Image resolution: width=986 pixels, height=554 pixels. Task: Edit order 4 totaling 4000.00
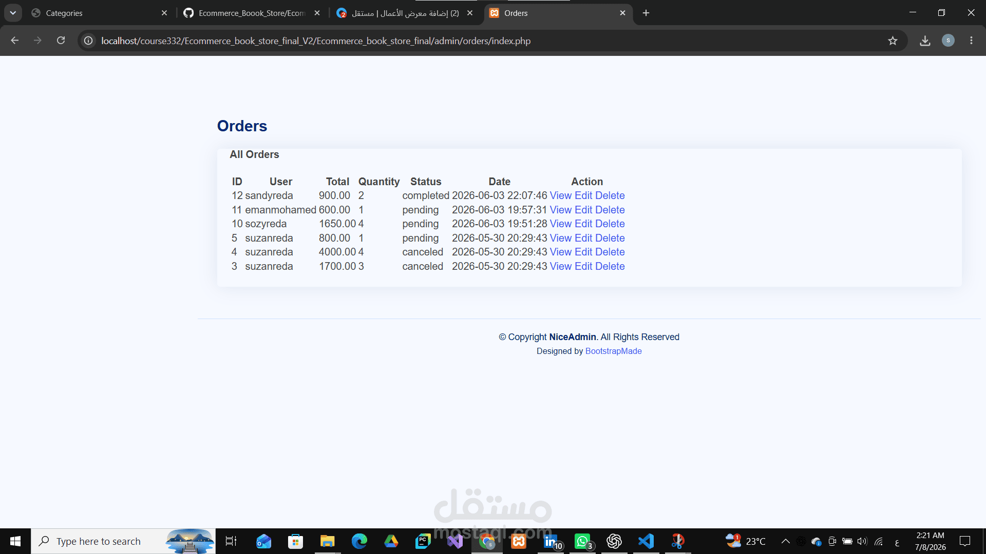click(583, 252)
